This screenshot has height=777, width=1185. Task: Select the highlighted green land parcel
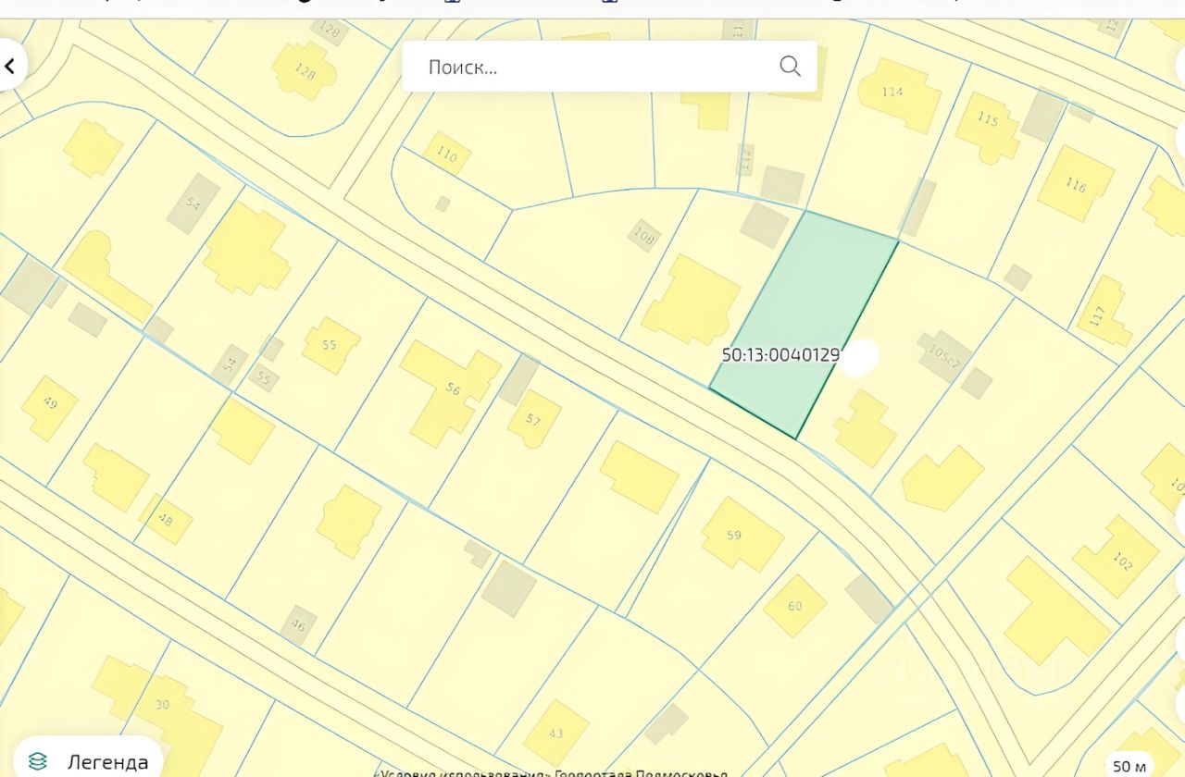point(804,324)
